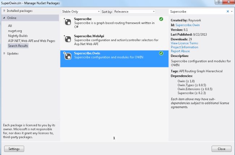
Task: Open the search box dropdown arrow
Action: click(232, 12)
